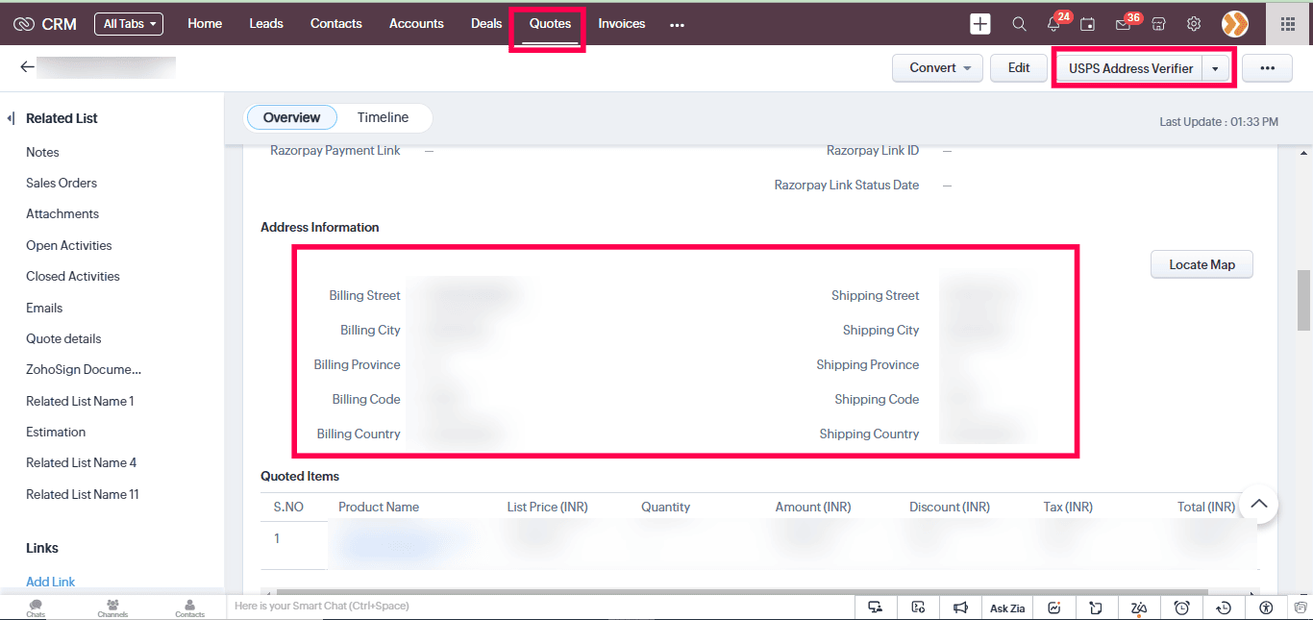Switch to the Timeline view
This screenshot has height=620, width=1313.
point(383,117)
